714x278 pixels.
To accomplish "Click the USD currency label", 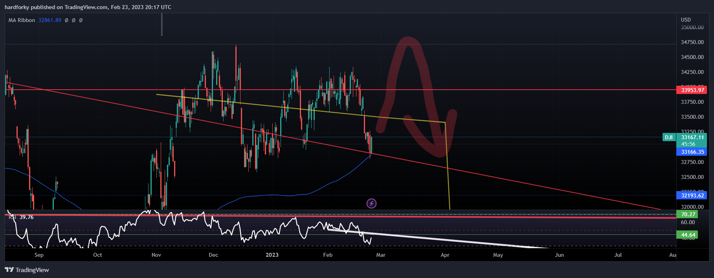I will pos(686,20).
